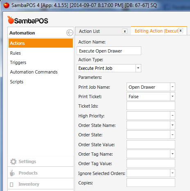Click the Inventory box icon

[x=11, y=184]
